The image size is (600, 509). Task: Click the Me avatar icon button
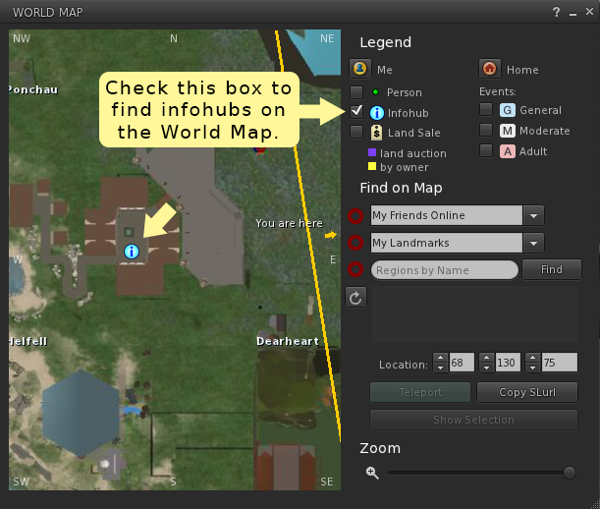coord(359,69)
